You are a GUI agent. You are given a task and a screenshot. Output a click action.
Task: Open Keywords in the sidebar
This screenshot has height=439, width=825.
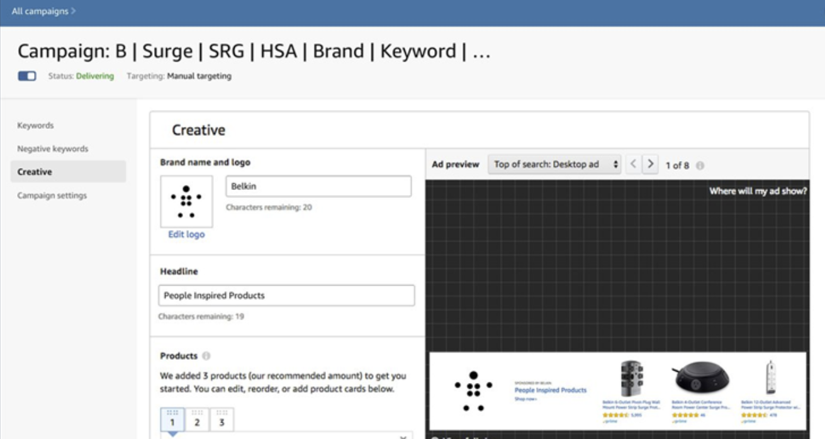(x=35, y=125)
